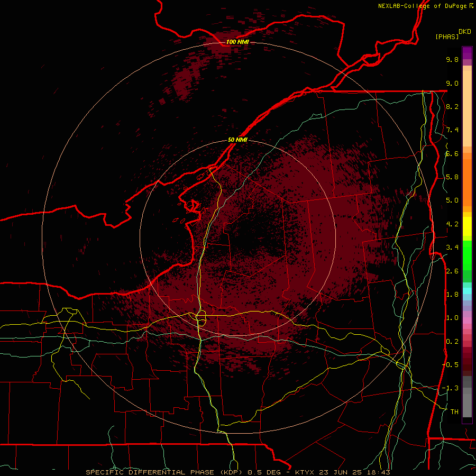Click the pink color bar segment near 1.0
476x476 pixels.
pyautogui.click(x=467, y=321)
